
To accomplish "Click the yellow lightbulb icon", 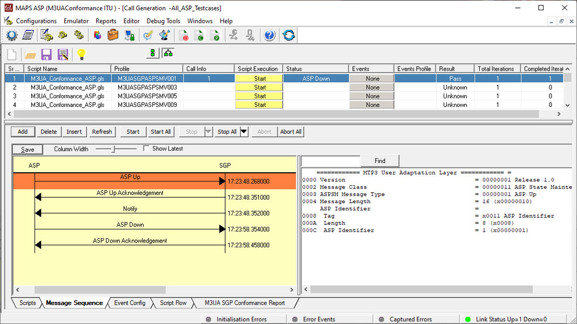I will (x=82, y=55).
